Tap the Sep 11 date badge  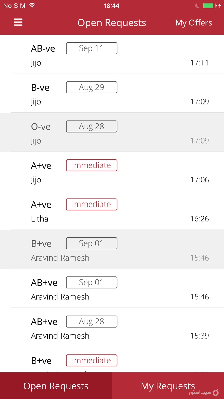(x=91, y=48)
